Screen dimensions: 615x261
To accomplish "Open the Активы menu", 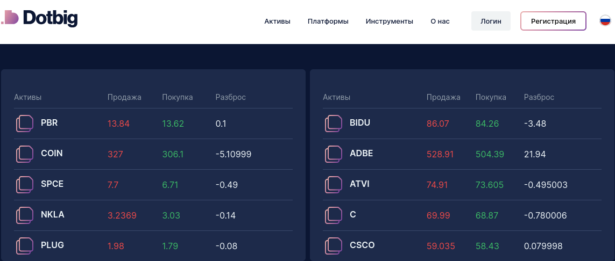I will (277, 21).
